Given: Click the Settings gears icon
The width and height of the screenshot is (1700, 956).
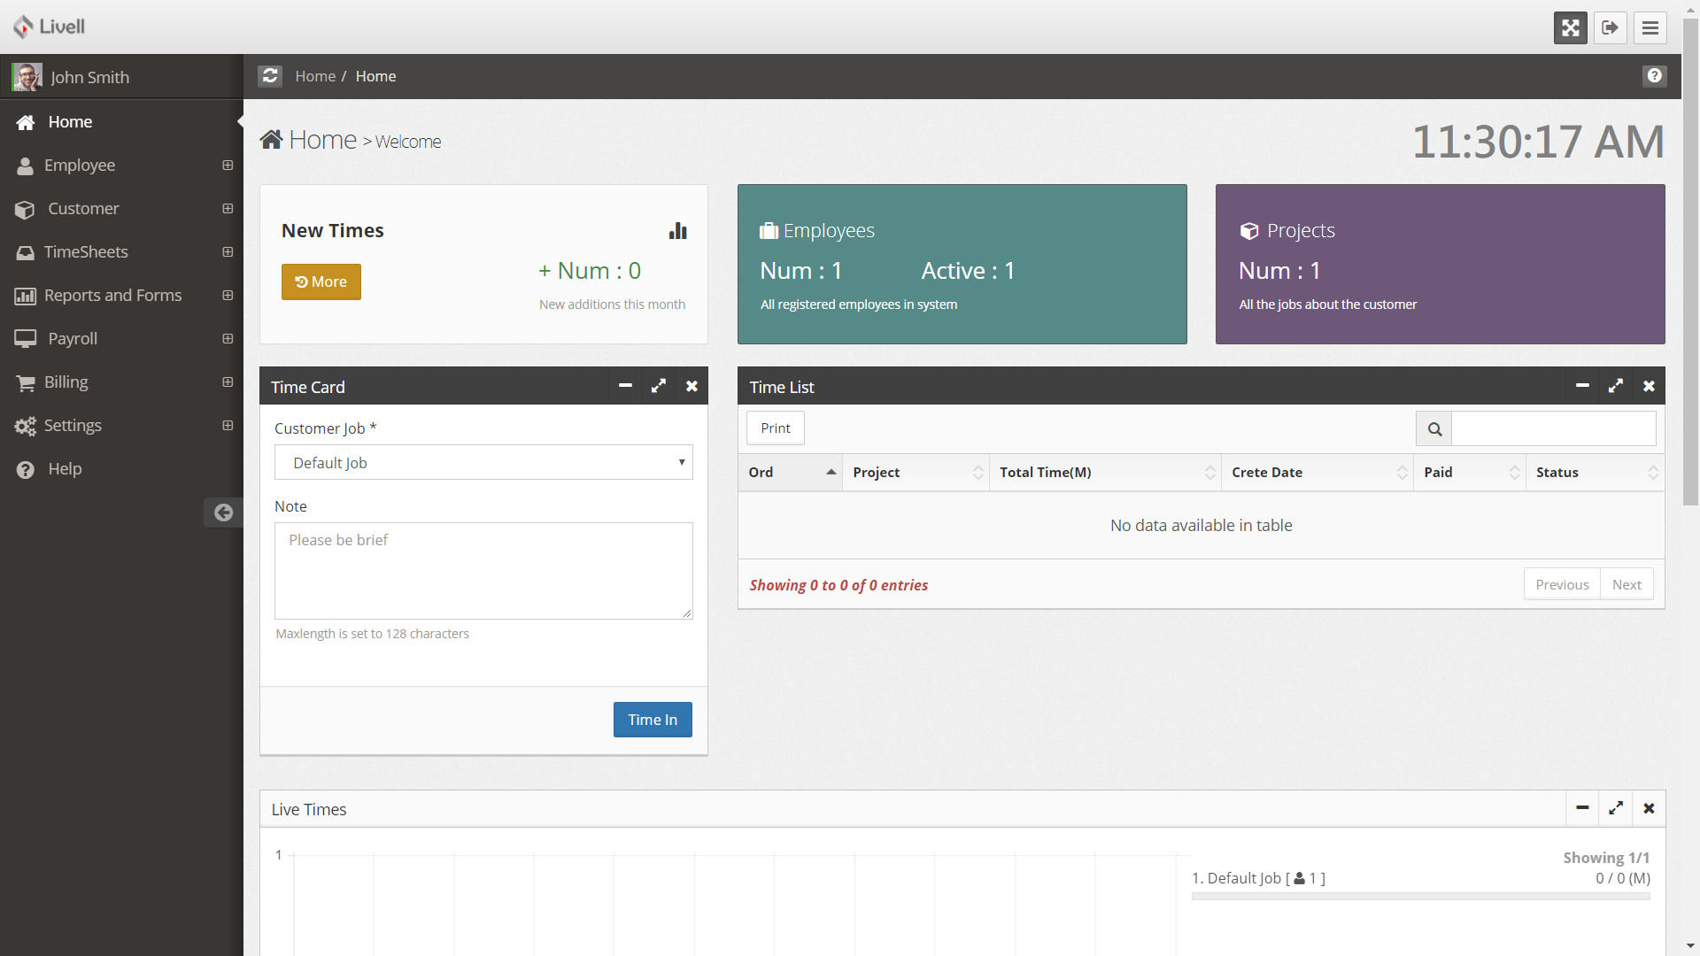Looking at the screenshot, I should pyautogui.click(x=25, y=426).
